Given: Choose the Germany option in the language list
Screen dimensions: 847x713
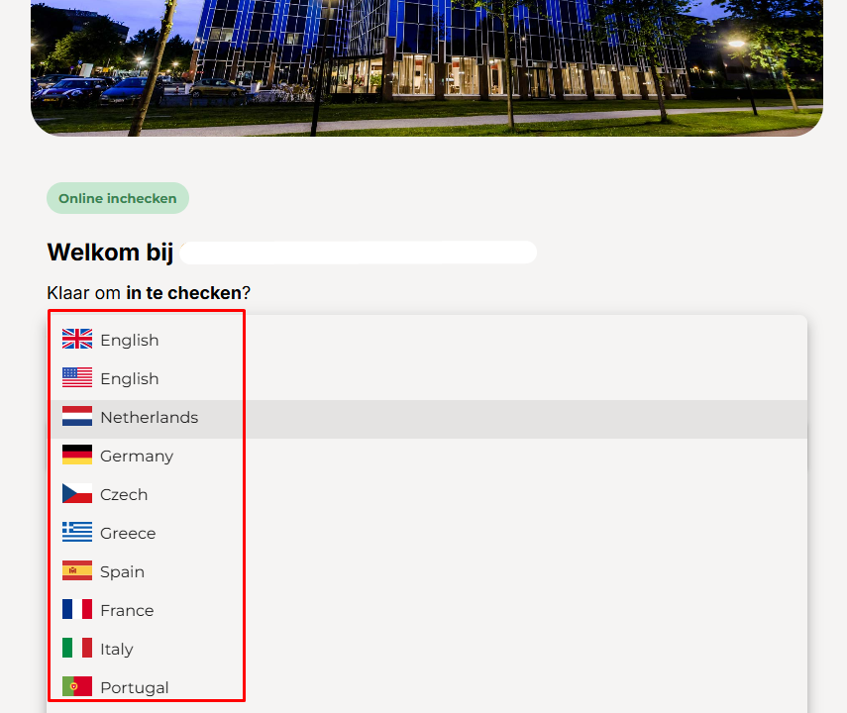Looking at the screenshot, I should point(137,457).
